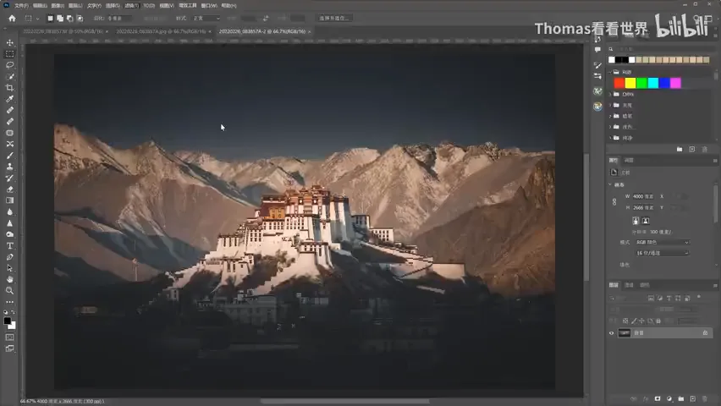Hide the background layer with eye icon
This screenshot has height=406, width=721.
[x=612, y=333]
